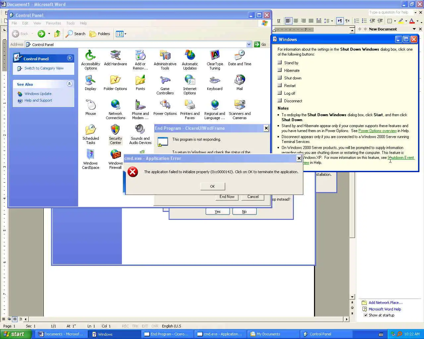424x339 pixels.
Task: Open Word highlight color dropdown arrow
Action: tap(406, 21)
